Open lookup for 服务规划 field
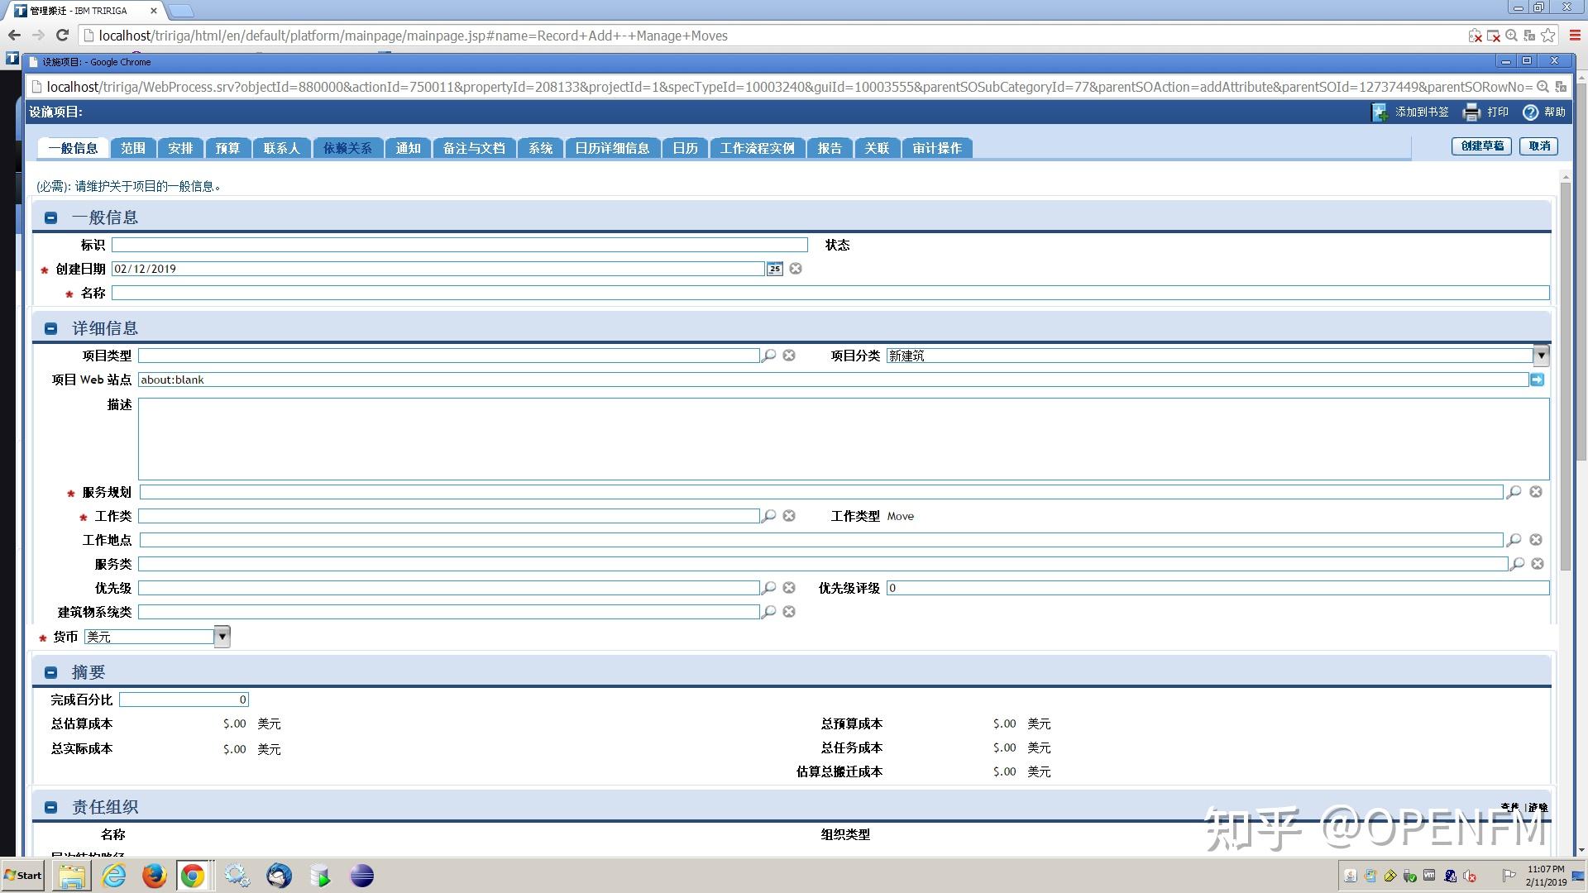The height and width of the screenshot is (893, 1588). pos(1514,492)
